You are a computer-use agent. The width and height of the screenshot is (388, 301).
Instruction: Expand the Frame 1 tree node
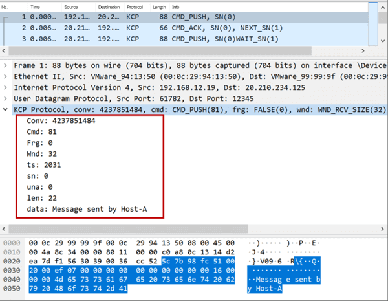pos(5,65)
